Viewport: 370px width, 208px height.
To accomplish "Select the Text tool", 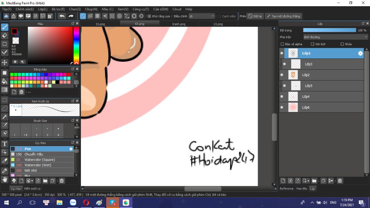I will pyautogui.click(x=5, y=144).
